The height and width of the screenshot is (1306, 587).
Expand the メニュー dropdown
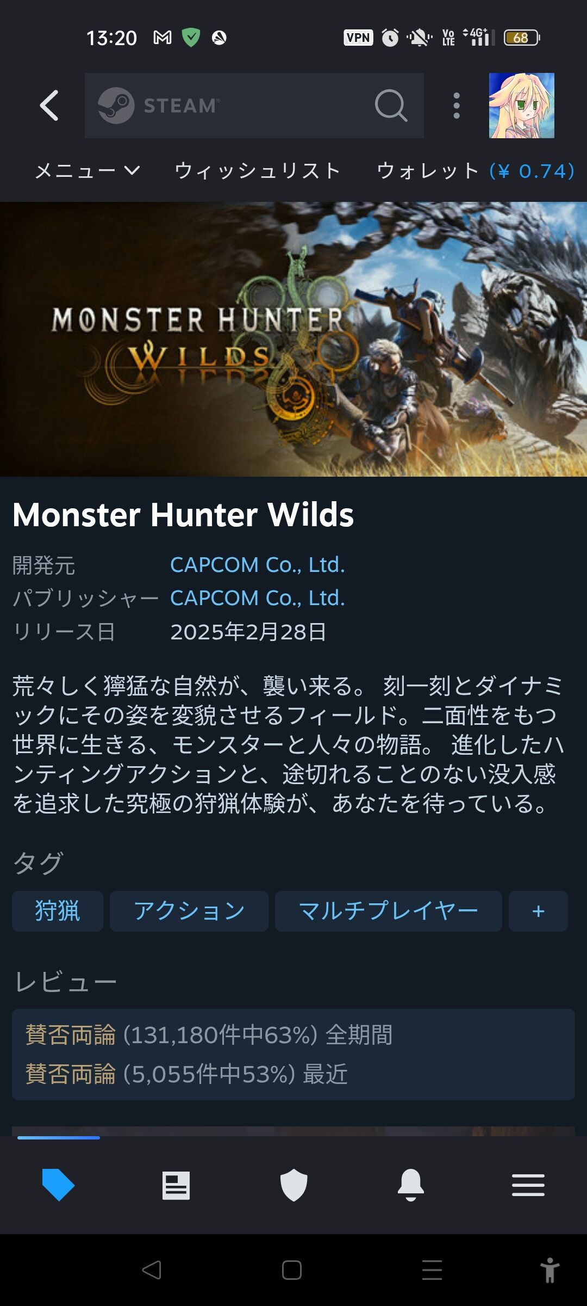coord(88,171)
